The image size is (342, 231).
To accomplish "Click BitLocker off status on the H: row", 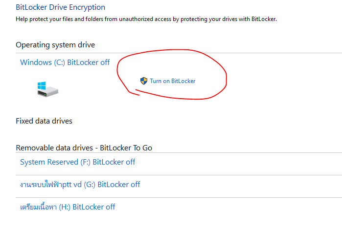I will tap(93, 207).
